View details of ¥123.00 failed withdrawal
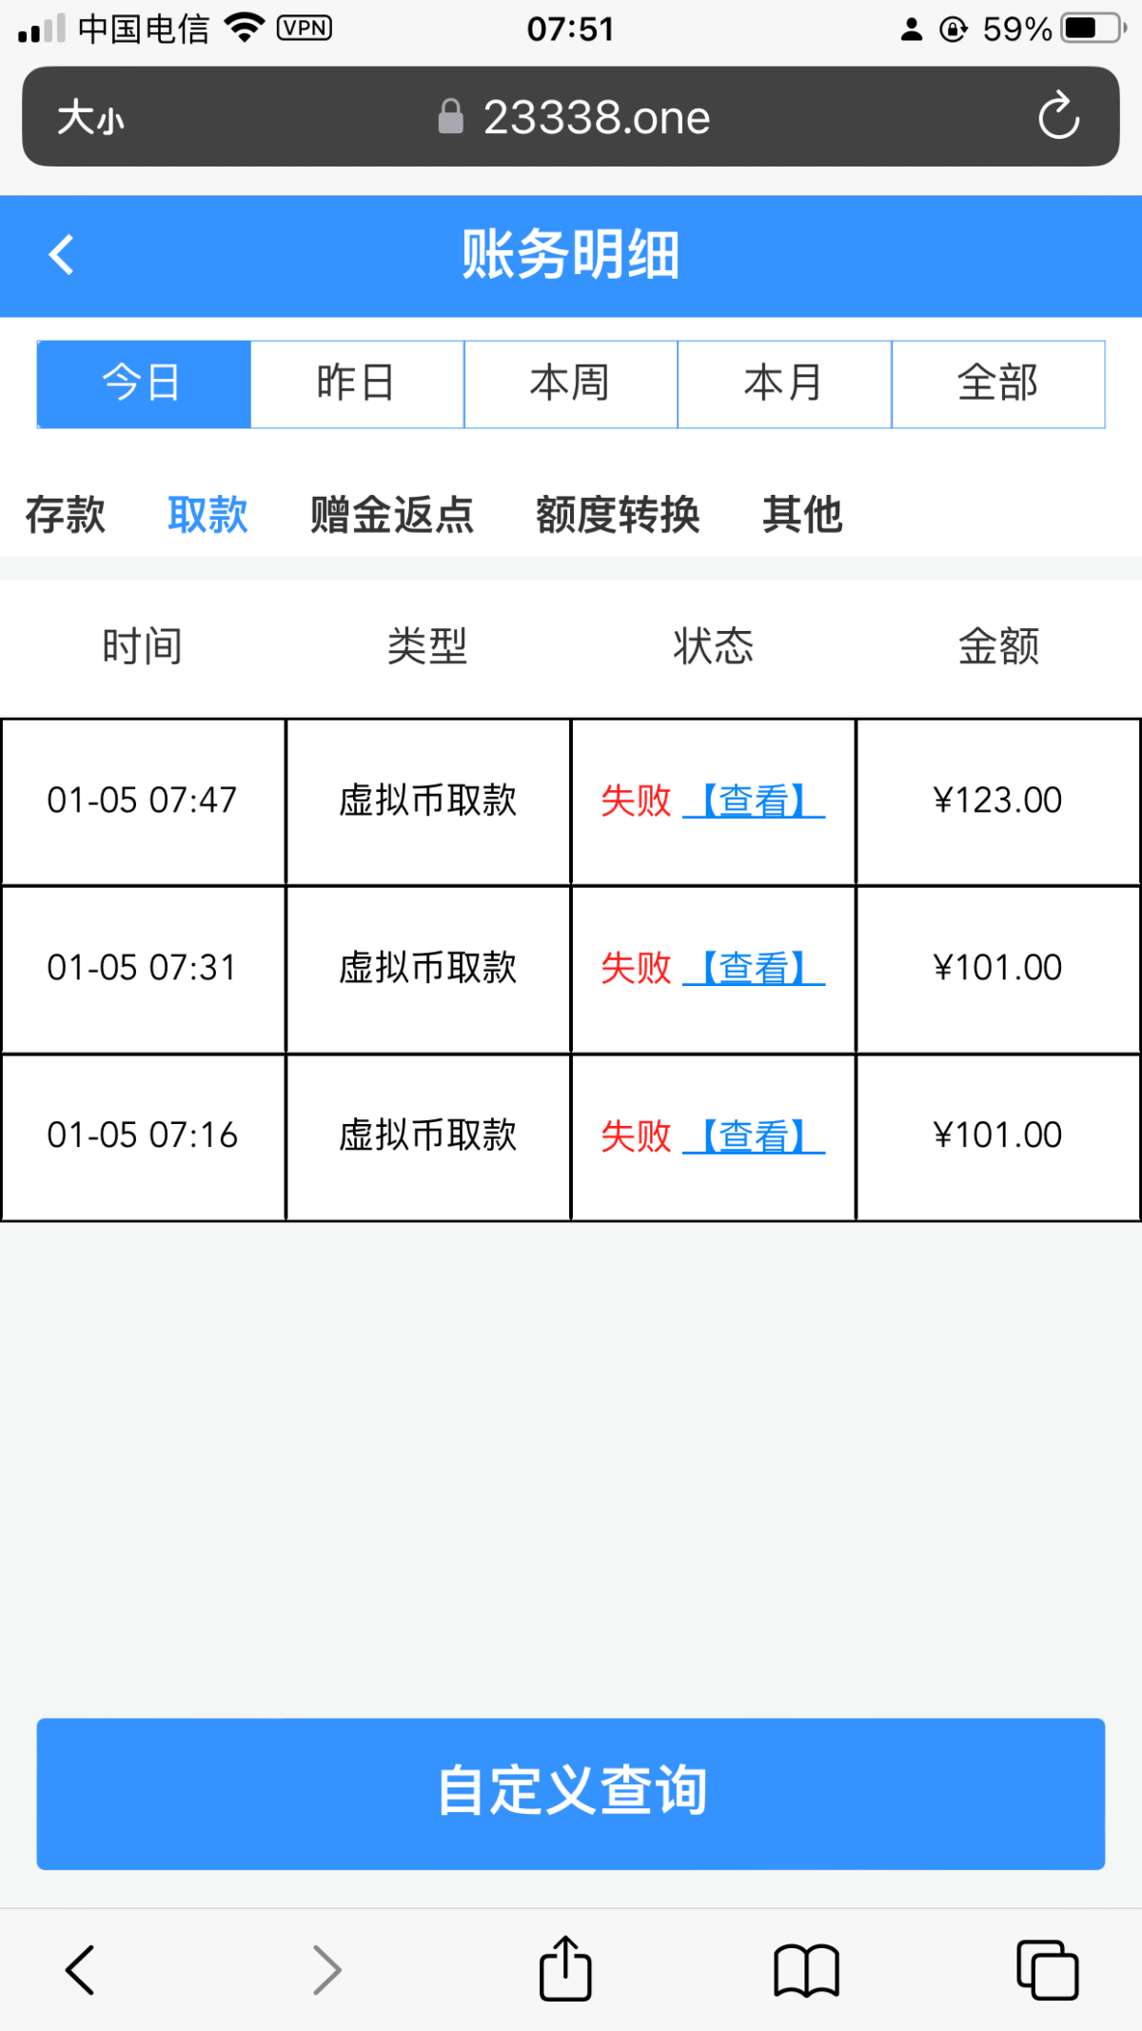The height and width of the screenshot is (2031, 1142). pos(754,800)
